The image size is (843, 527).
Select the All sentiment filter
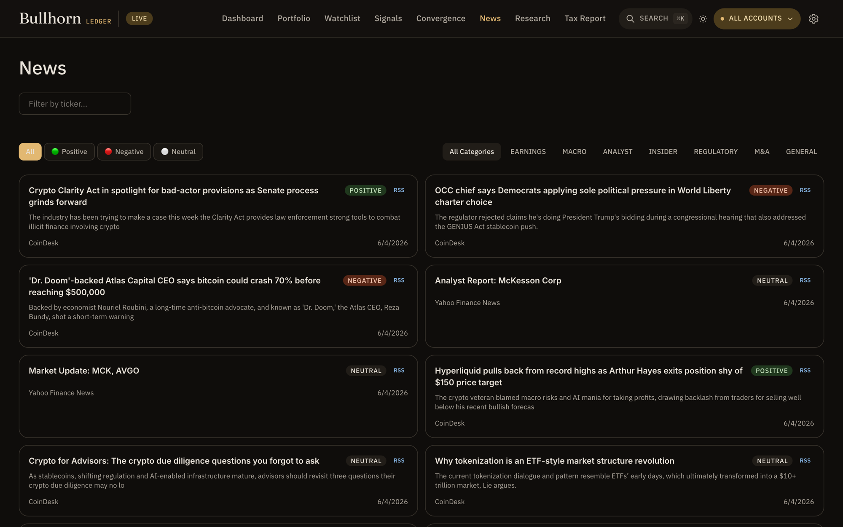pos(30,152)
